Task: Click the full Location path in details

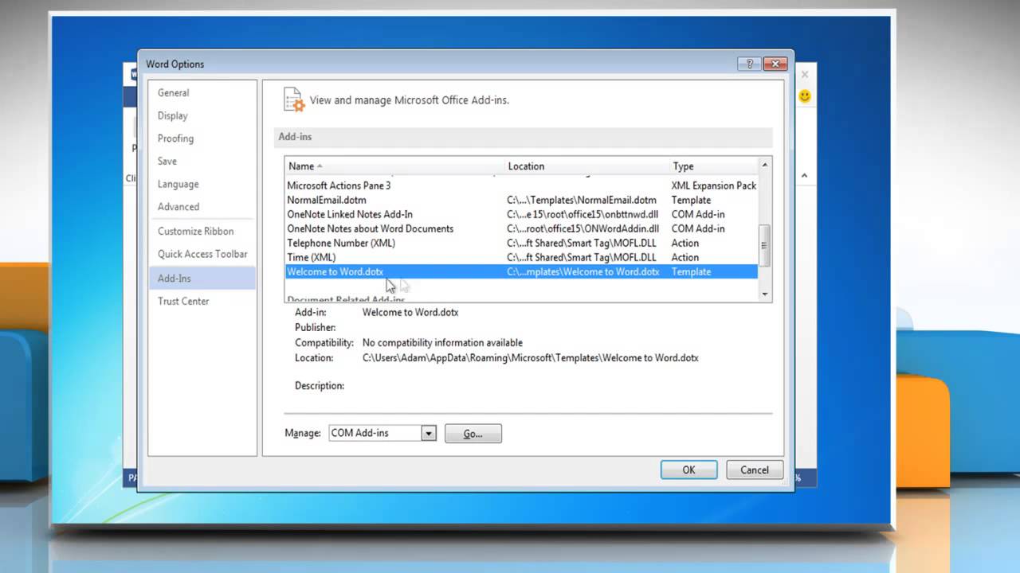Action: point(531,358)
